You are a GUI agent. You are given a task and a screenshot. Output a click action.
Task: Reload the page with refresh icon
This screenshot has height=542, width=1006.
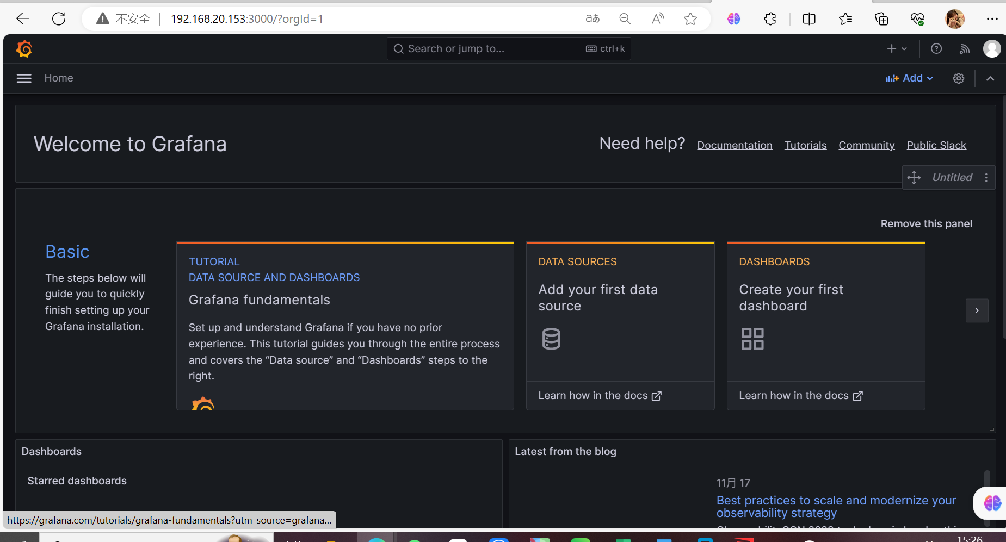tap(59, 18)
